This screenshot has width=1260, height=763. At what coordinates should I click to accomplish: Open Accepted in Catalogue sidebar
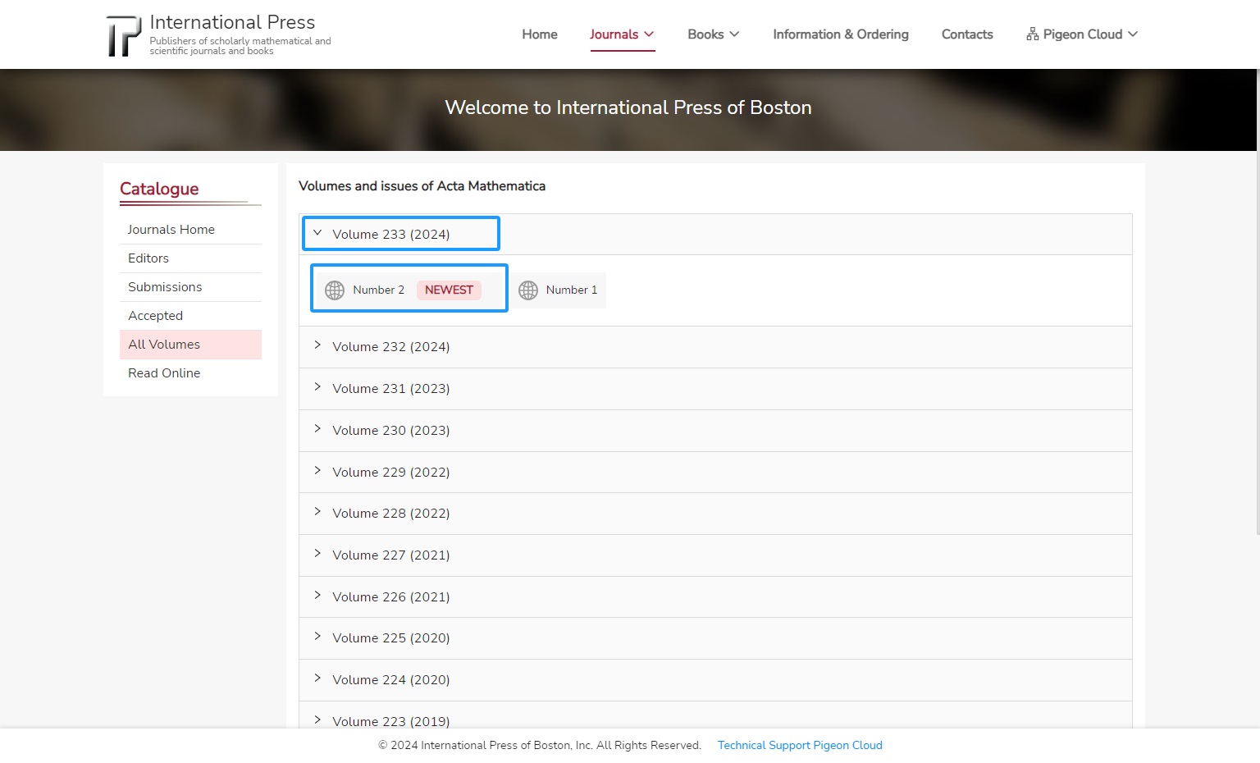pyautogui.click(x=190, y=316)
